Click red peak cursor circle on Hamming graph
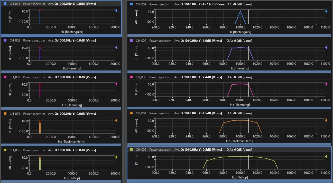Viewport: 333px width, 183px height. coord(40,84)
